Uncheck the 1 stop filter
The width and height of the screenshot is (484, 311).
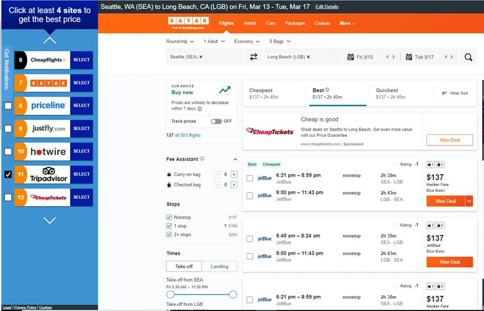(x=169, y=226)
